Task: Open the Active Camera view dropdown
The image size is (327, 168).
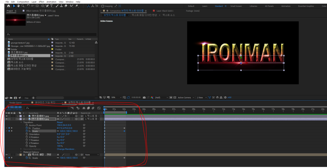Action: coord(186,97)
